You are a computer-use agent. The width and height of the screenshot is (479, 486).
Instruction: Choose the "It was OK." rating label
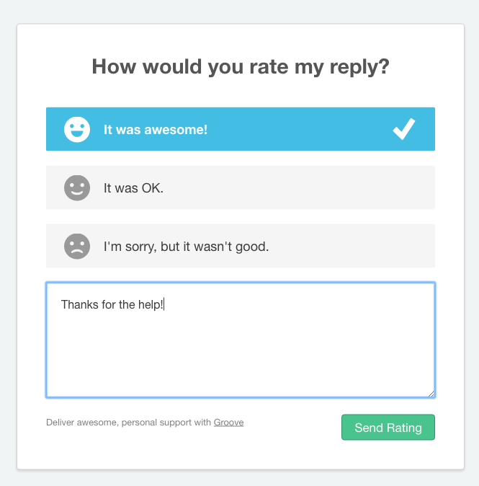tap(134, 188)
